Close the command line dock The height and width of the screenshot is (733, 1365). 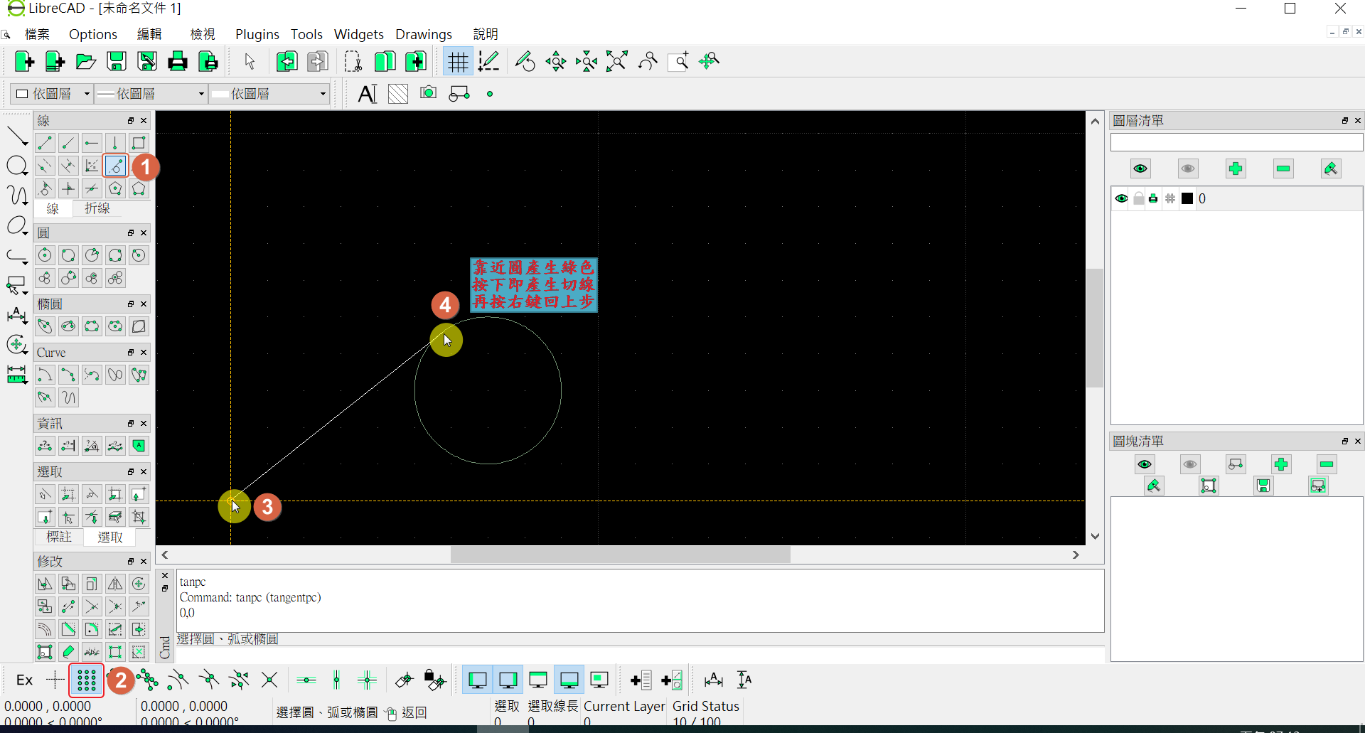click(165, 576)
